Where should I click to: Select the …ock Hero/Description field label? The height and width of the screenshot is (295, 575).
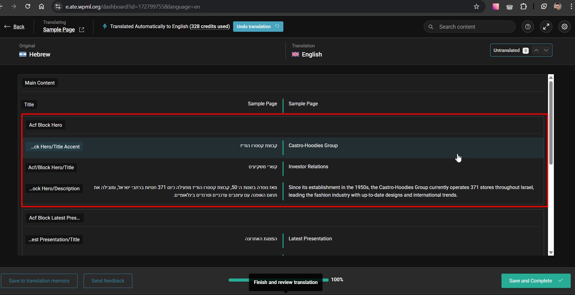click(x=54, y=188)
